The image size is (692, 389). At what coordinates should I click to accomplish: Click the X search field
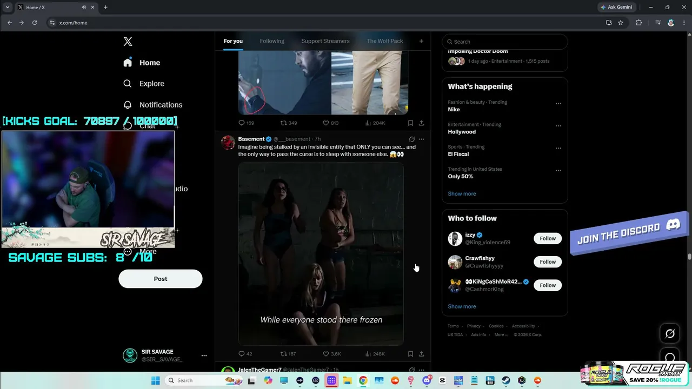click(x=505, y=42)
